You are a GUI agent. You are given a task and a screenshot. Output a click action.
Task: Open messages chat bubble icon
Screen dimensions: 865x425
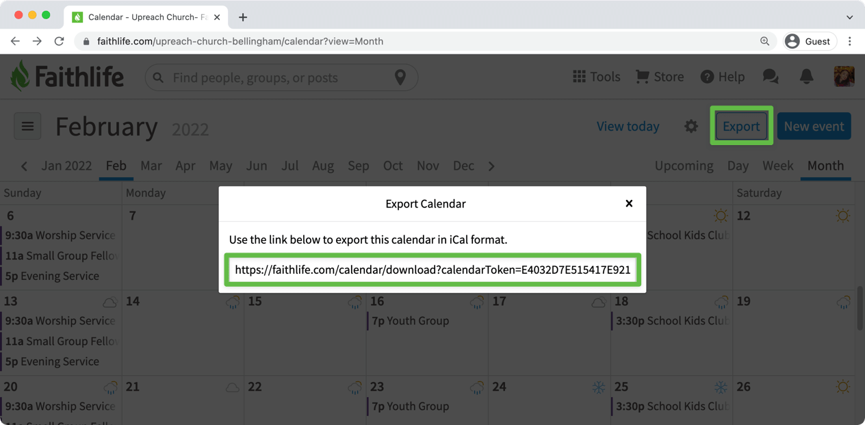(x=771, y=77)
